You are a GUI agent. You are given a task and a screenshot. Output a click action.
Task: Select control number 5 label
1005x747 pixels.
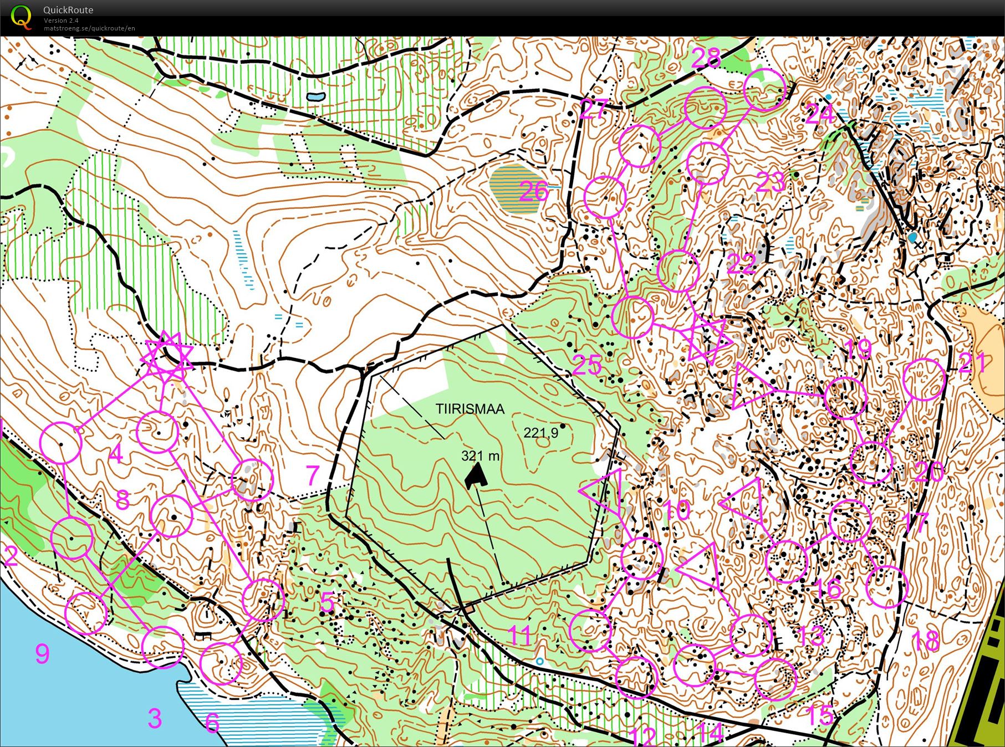[x=328, y=602]
